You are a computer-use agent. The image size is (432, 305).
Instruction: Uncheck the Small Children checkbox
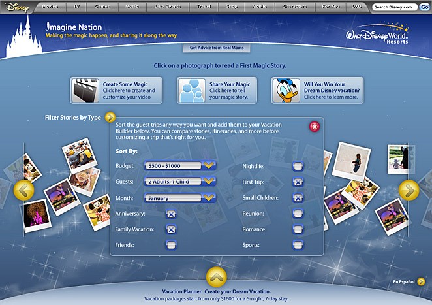click(298, 198)
